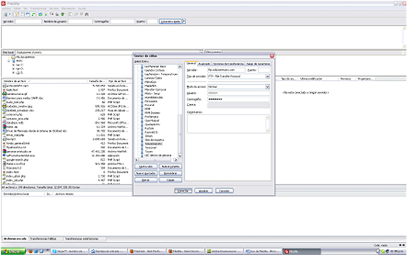Open the Edición menu
The width and height of the screenshot is (414, 257).
coord(17,8)
